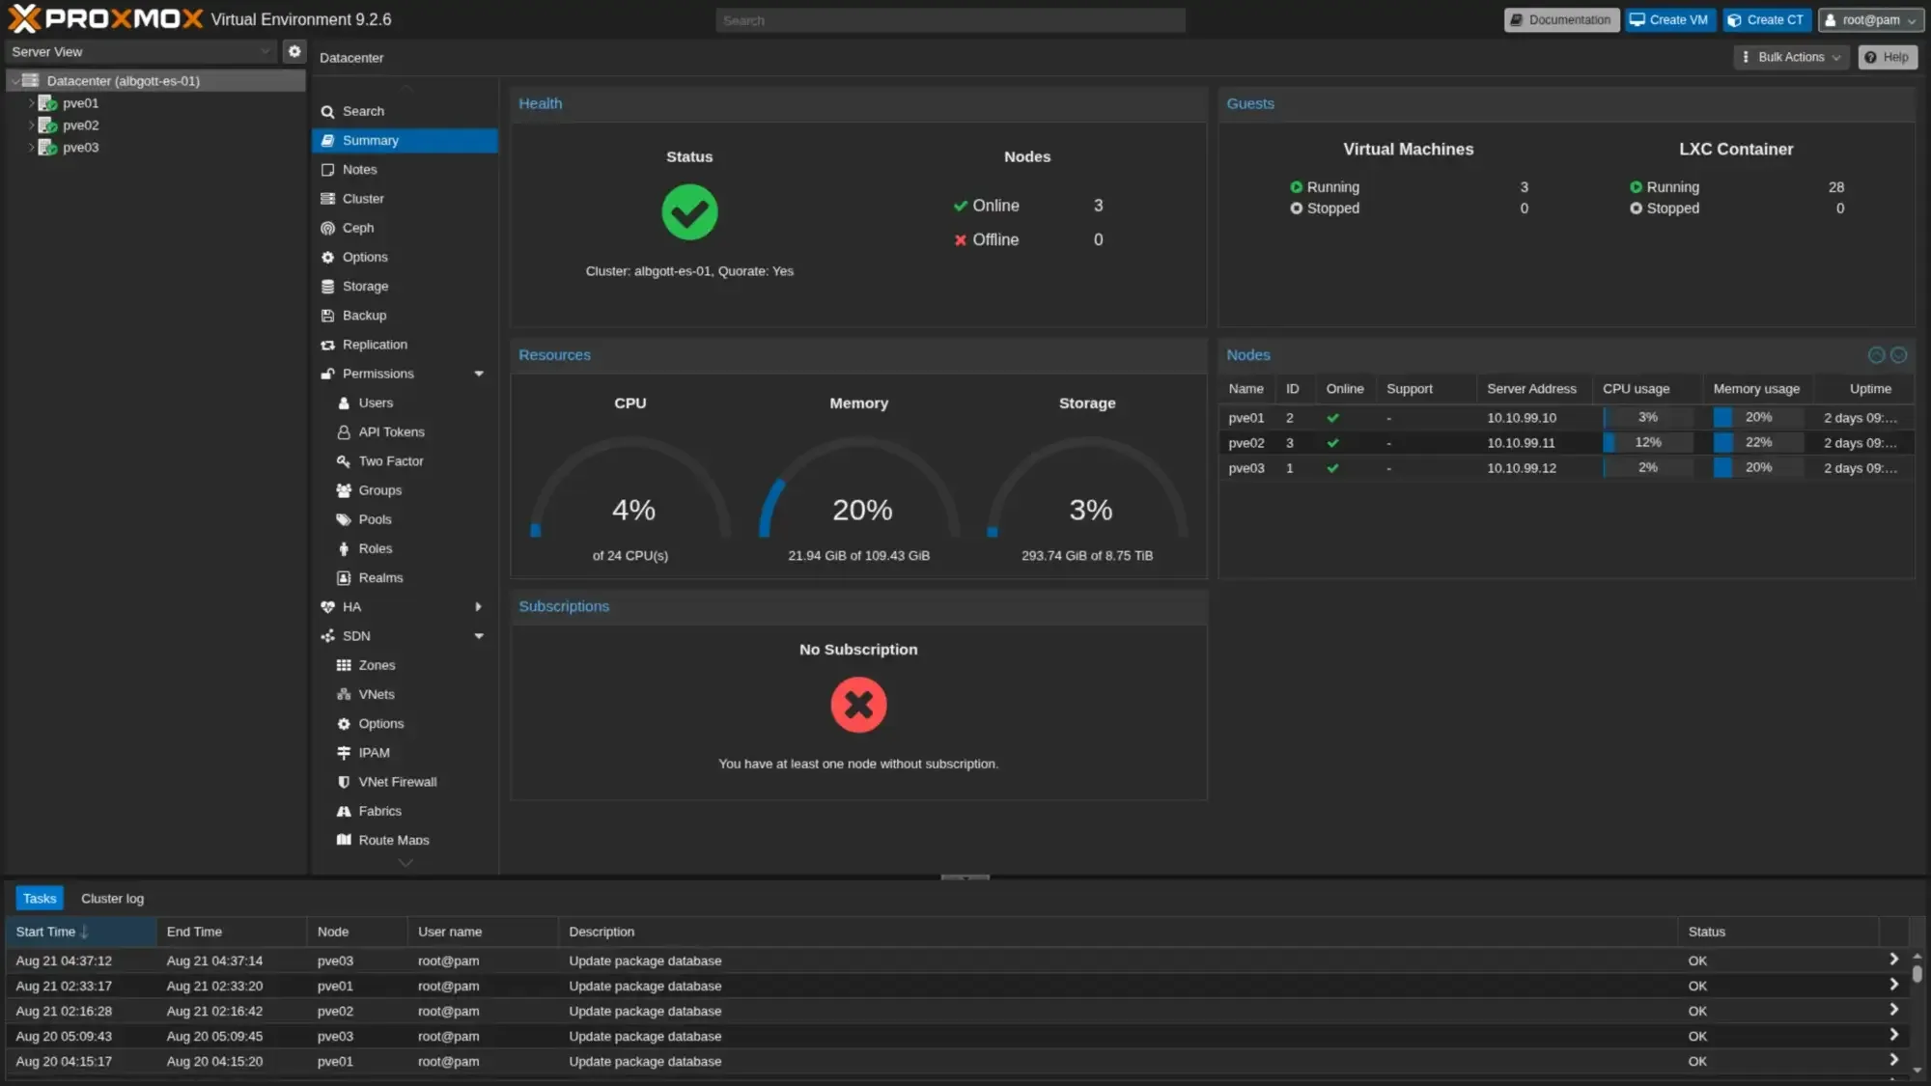Open the Backup panel
Viewport: 1931px width, 1086px height.
(x=364, y=316)
